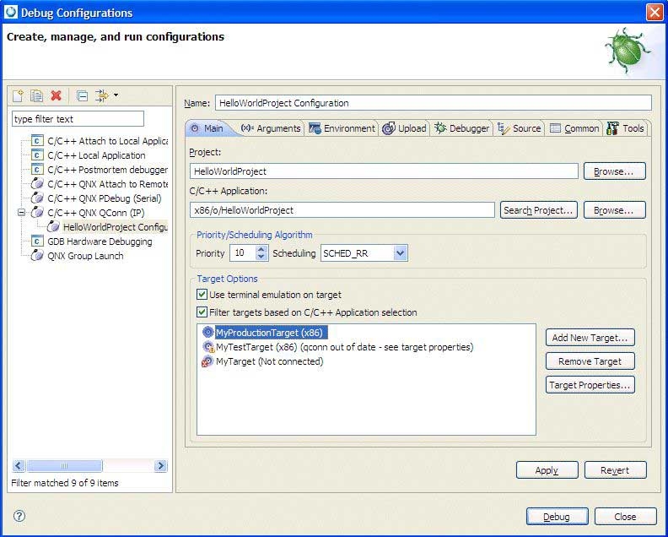
Task: Select MyTarget (Not connected) entry
Action: pos(269,361)
